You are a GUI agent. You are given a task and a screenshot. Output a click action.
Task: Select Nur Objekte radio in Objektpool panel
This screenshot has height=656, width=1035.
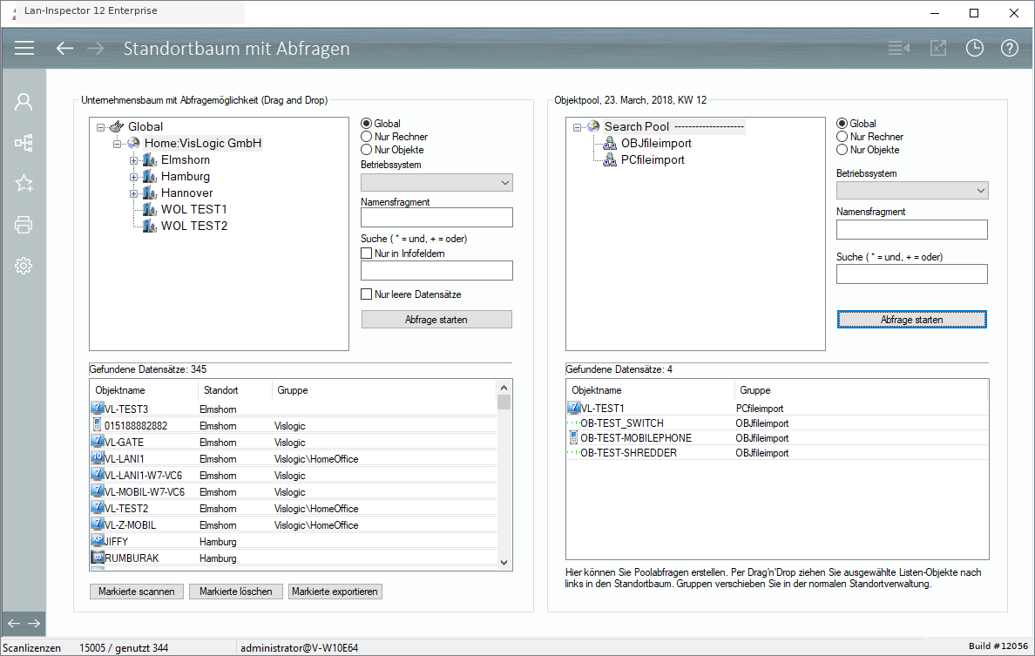(x=842, y=150)
